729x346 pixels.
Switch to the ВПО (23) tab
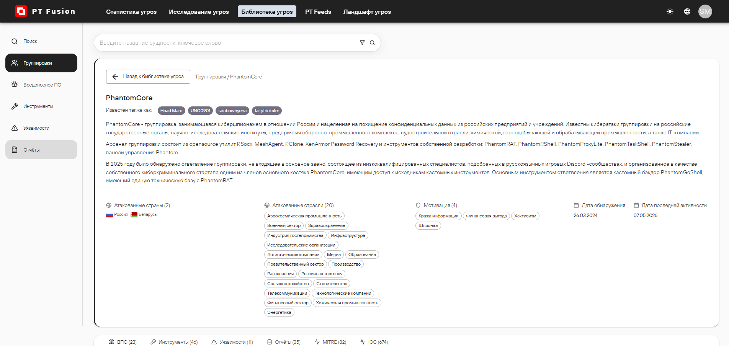click(123, 342)
